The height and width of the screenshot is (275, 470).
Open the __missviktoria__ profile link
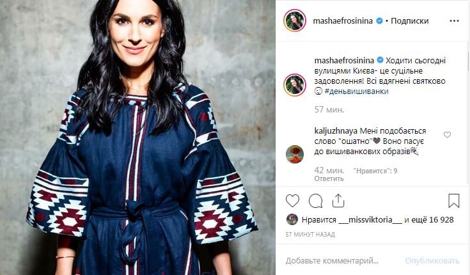tap(370, 220)
